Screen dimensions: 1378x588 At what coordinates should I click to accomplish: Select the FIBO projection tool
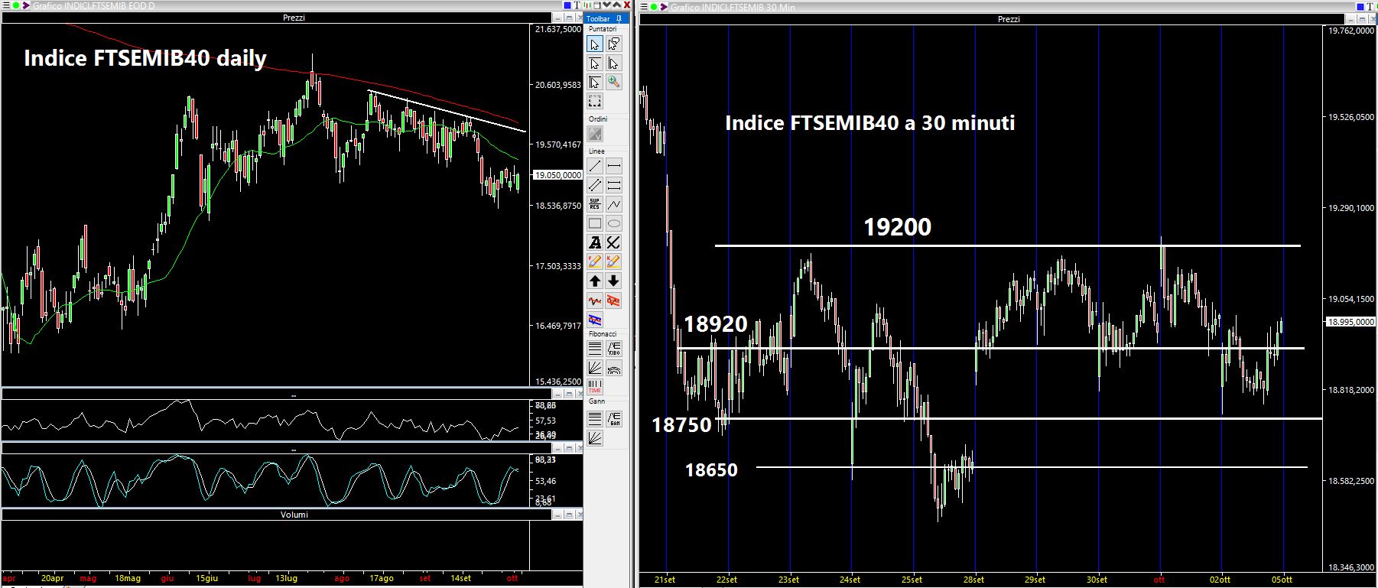pyautogui.click(x=613, y=349)
